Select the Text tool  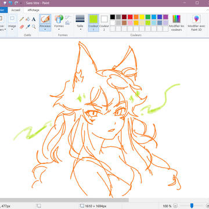34,19
